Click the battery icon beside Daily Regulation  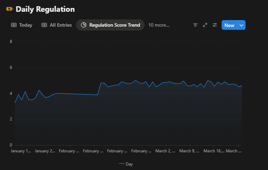tap(10, 9)
